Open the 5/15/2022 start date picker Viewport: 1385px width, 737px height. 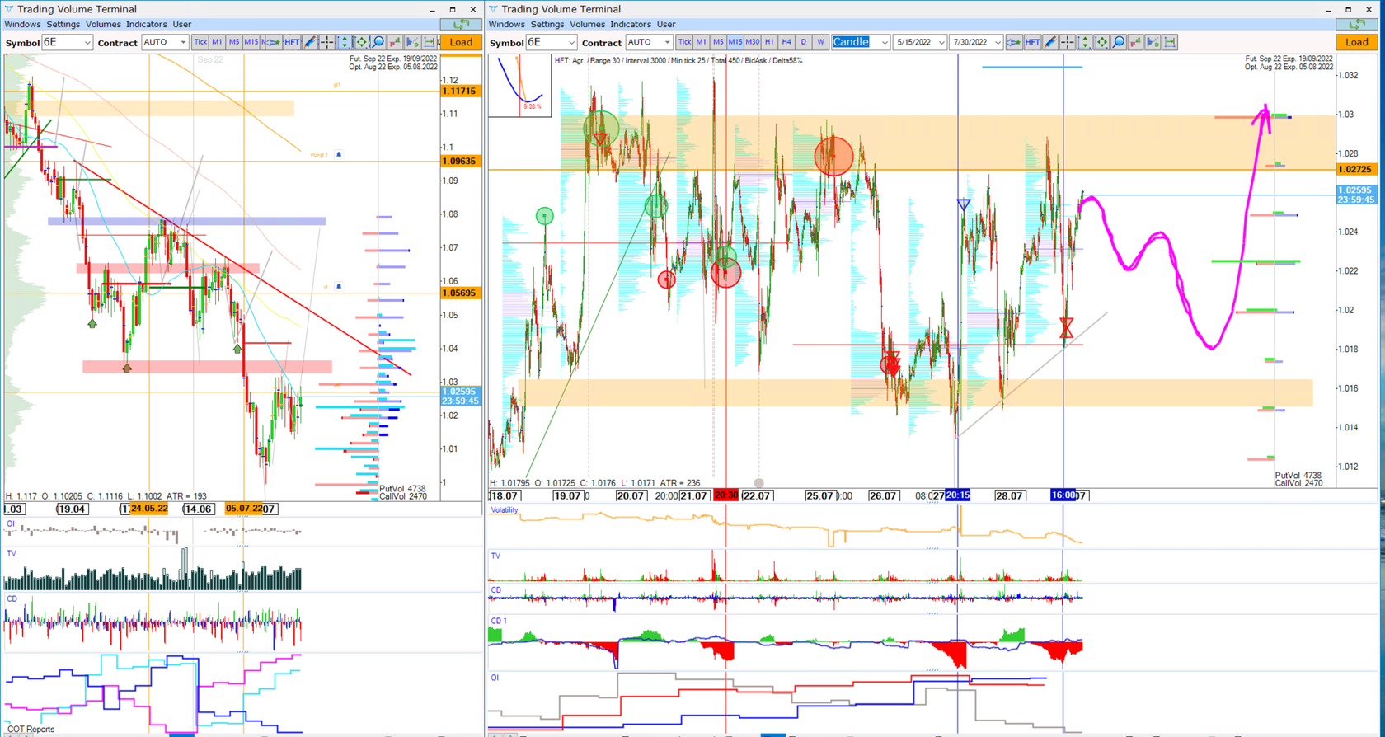(x=919, y=42)
